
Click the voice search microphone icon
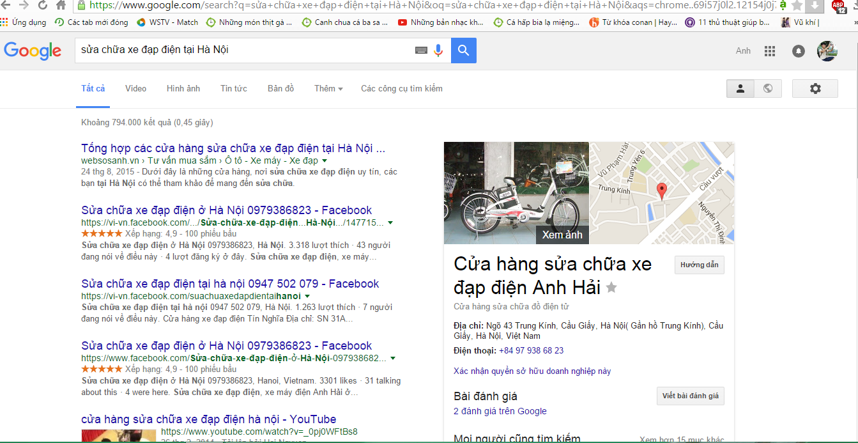438,51
